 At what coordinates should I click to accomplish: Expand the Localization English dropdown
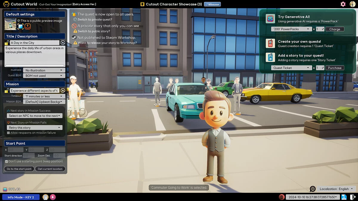pyautogui.click(x=336, y=189)
